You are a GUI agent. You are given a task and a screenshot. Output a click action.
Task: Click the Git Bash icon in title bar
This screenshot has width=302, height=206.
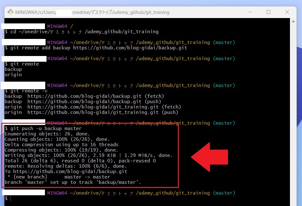(x=10, y=12)
